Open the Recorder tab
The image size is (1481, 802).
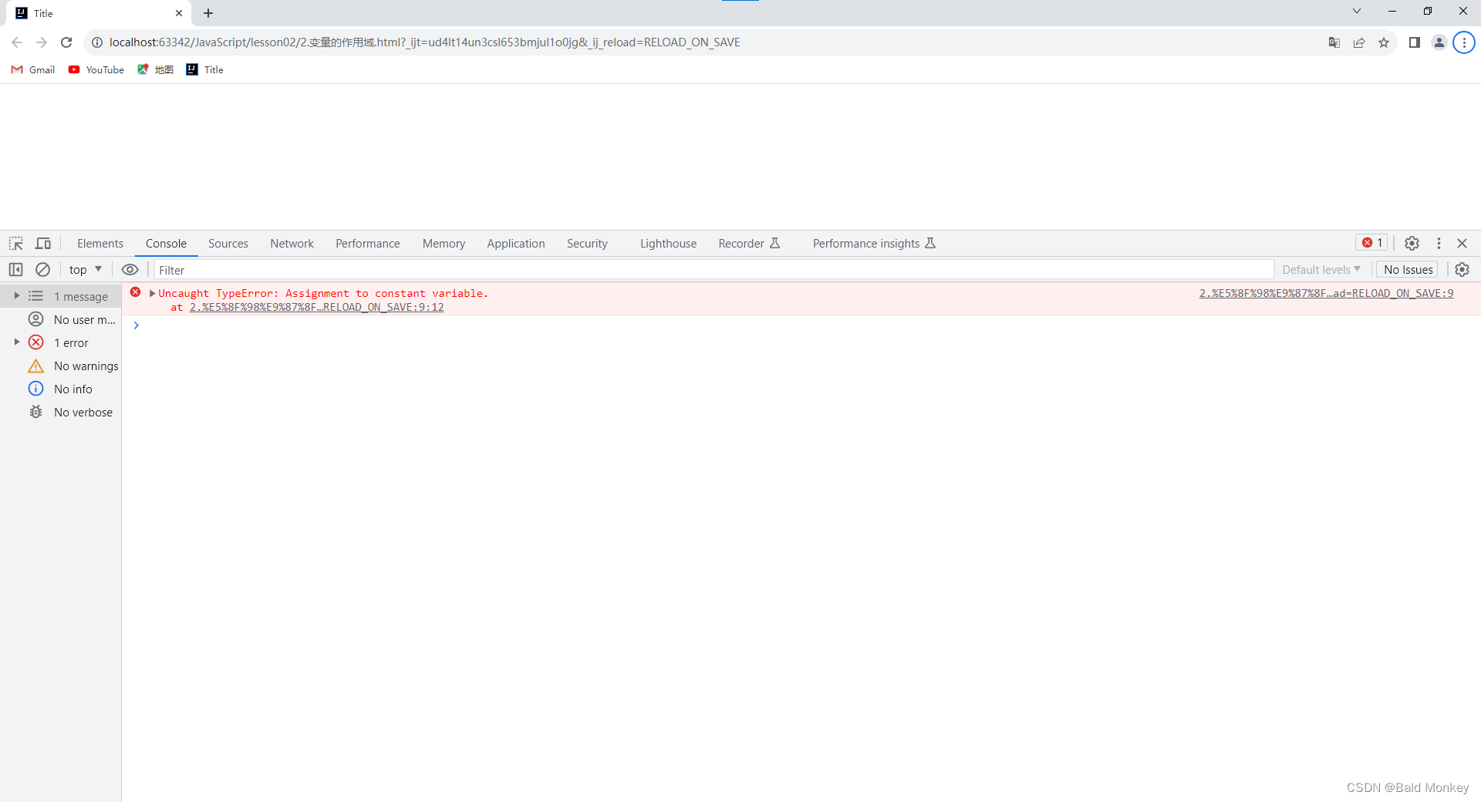[749, 244]
